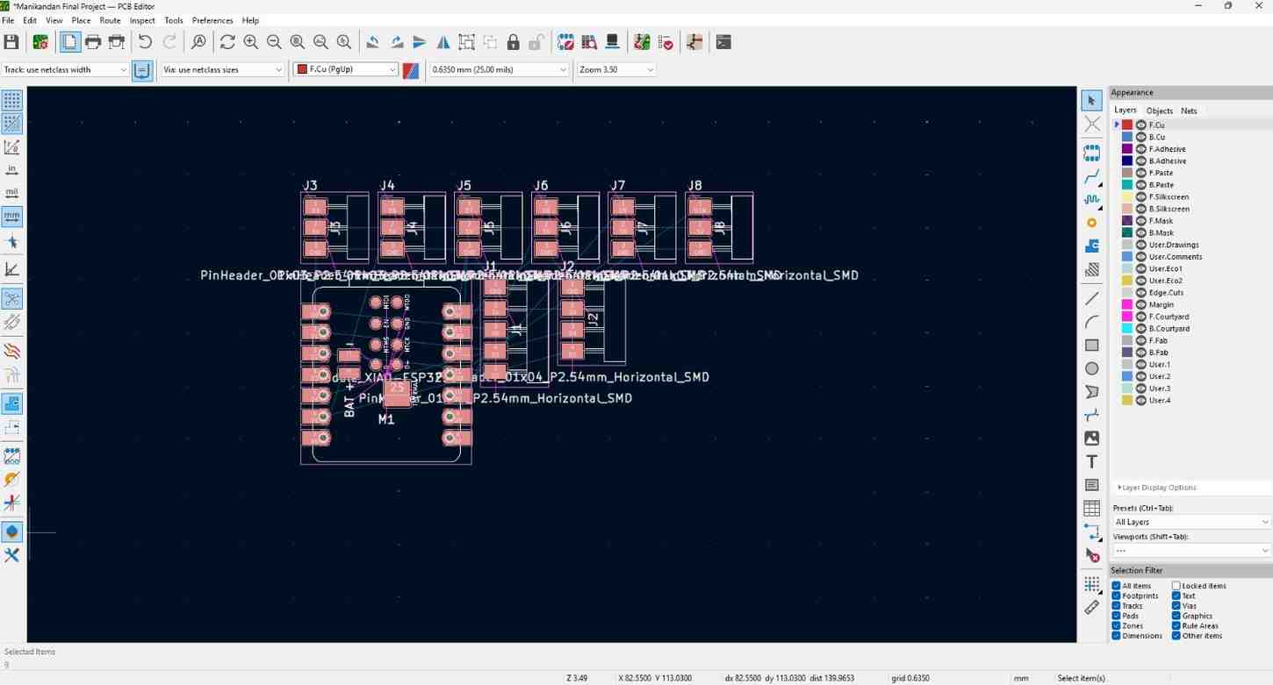Viewport: 1273px width, 685px height.
Task: Switch units to millimeters in the left toolbar
Action: [x=12, y=216]
